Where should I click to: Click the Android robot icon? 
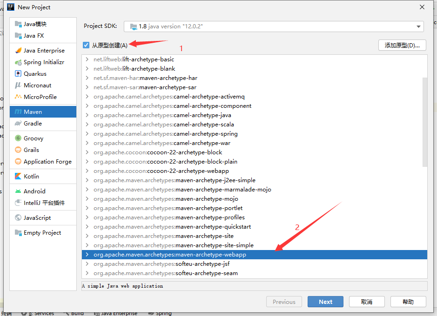pyautogui.click(x=18, y=191)
